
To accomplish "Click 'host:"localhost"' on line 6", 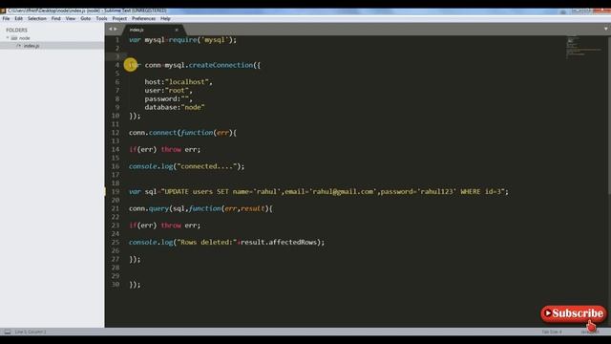I will tap(177, 82).
